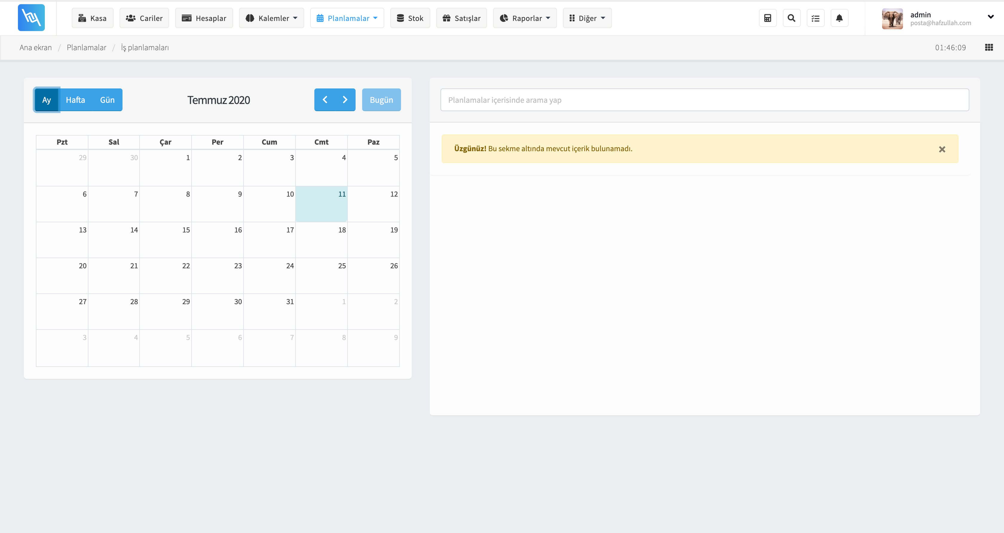
Task: Click the magnifying glass search icon
Action: click(791, 18)
